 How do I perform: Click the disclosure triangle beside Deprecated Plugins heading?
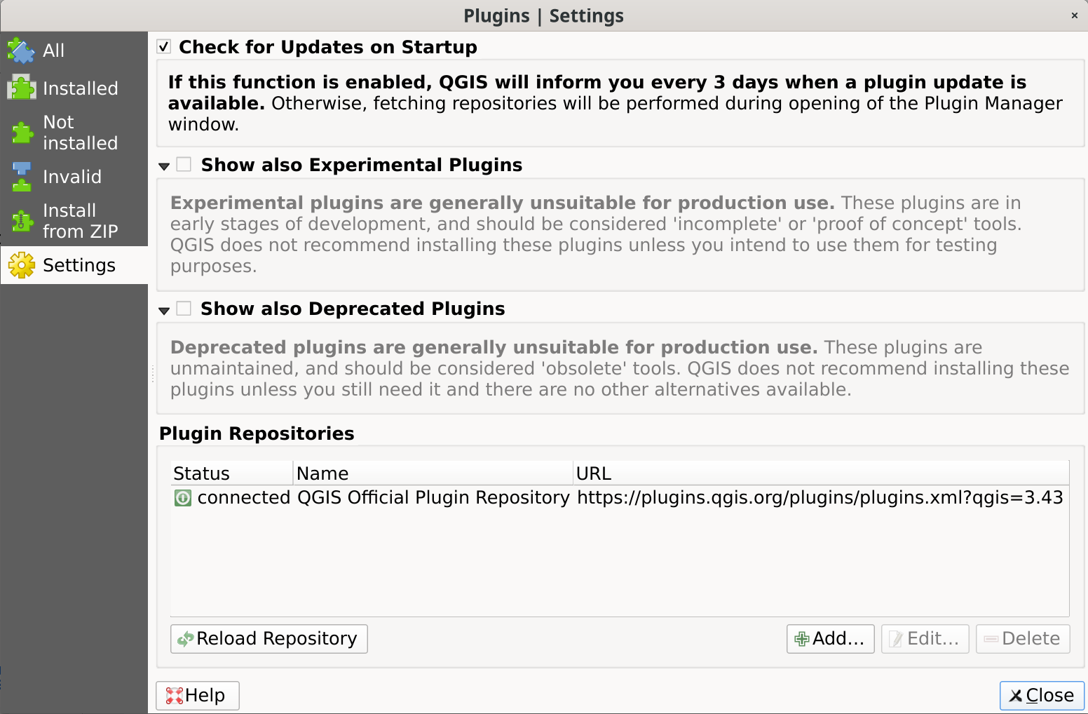pyautogui.click(x=164, y=309)
